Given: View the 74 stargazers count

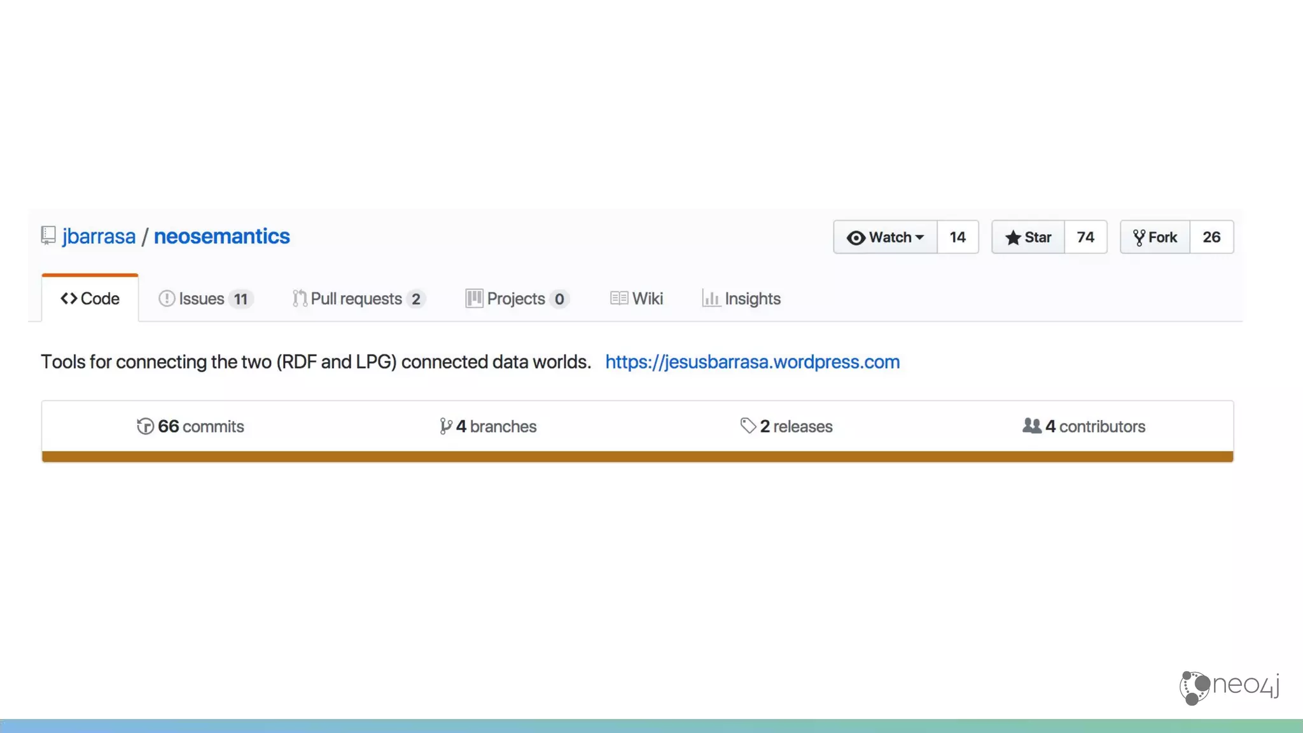Looking at the screenshot, I should (1085, 237).
